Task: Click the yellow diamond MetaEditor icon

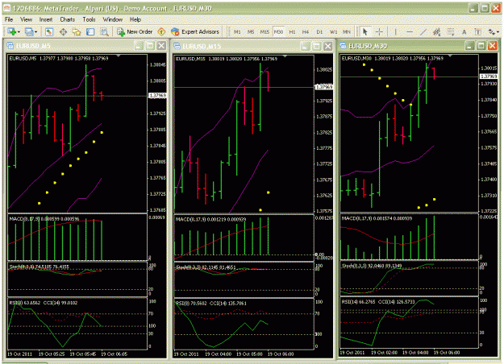Action: pos(161,31)
